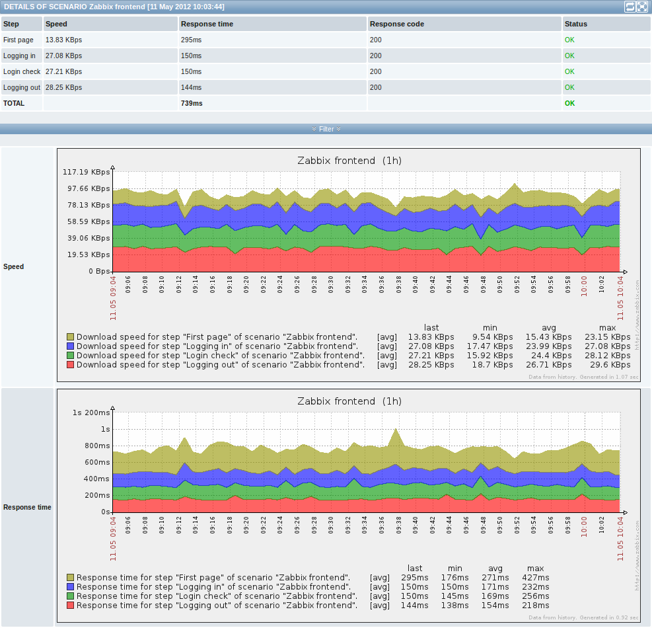The width and height of the screenshot is (652, 628).
Task: Click blue swatch for Logging in download speed
Action: (70, 346)
